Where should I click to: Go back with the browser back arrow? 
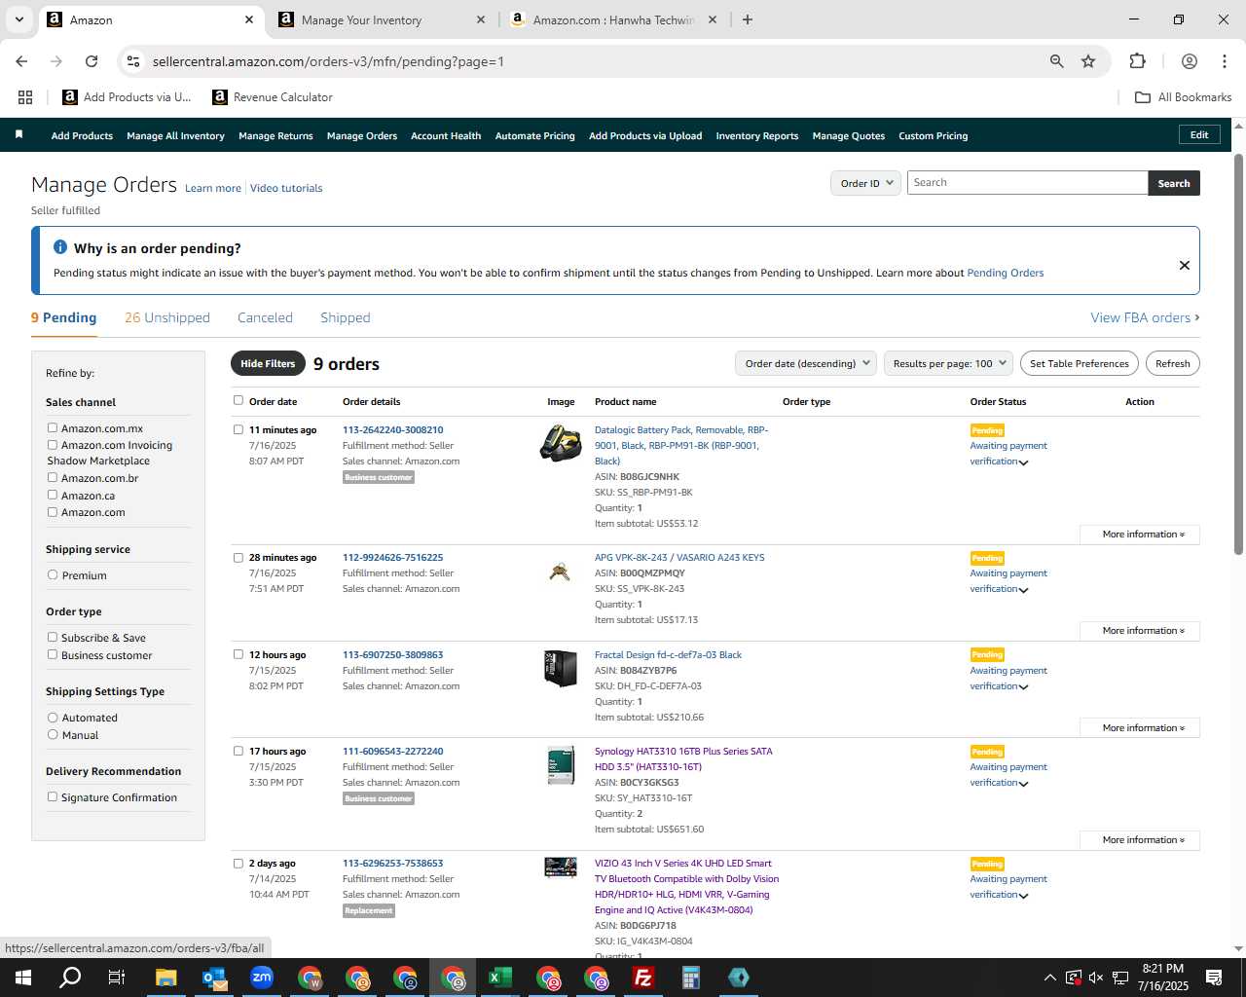click(21, 61)
